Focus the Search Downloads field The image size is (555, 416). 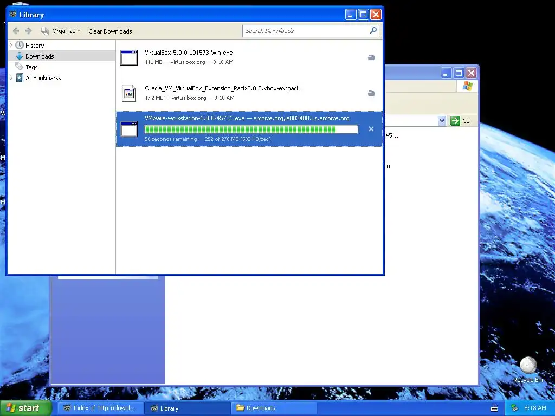tap(311, 31)
